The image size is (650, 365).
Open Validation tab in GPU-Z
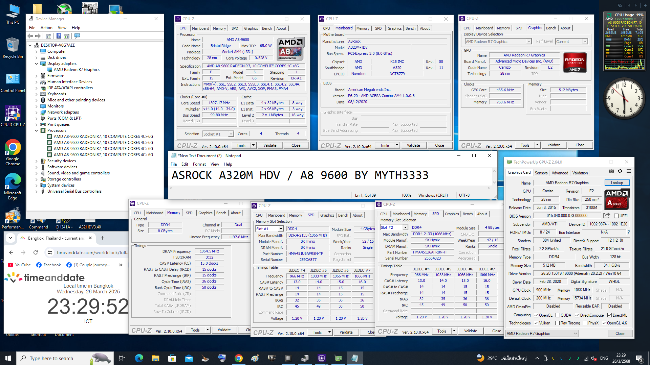coord(580,173)
